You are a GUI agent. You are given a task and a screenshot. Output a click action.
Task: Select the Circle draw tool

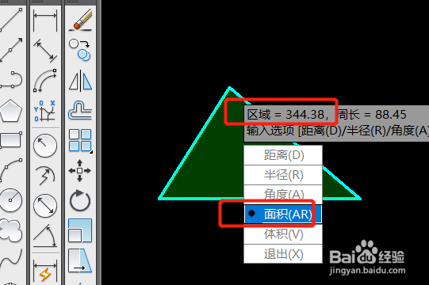pos(11,200)
